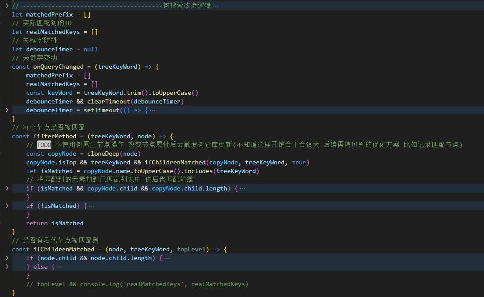Click the let realMatchedKeys declaration

(54, 32)
